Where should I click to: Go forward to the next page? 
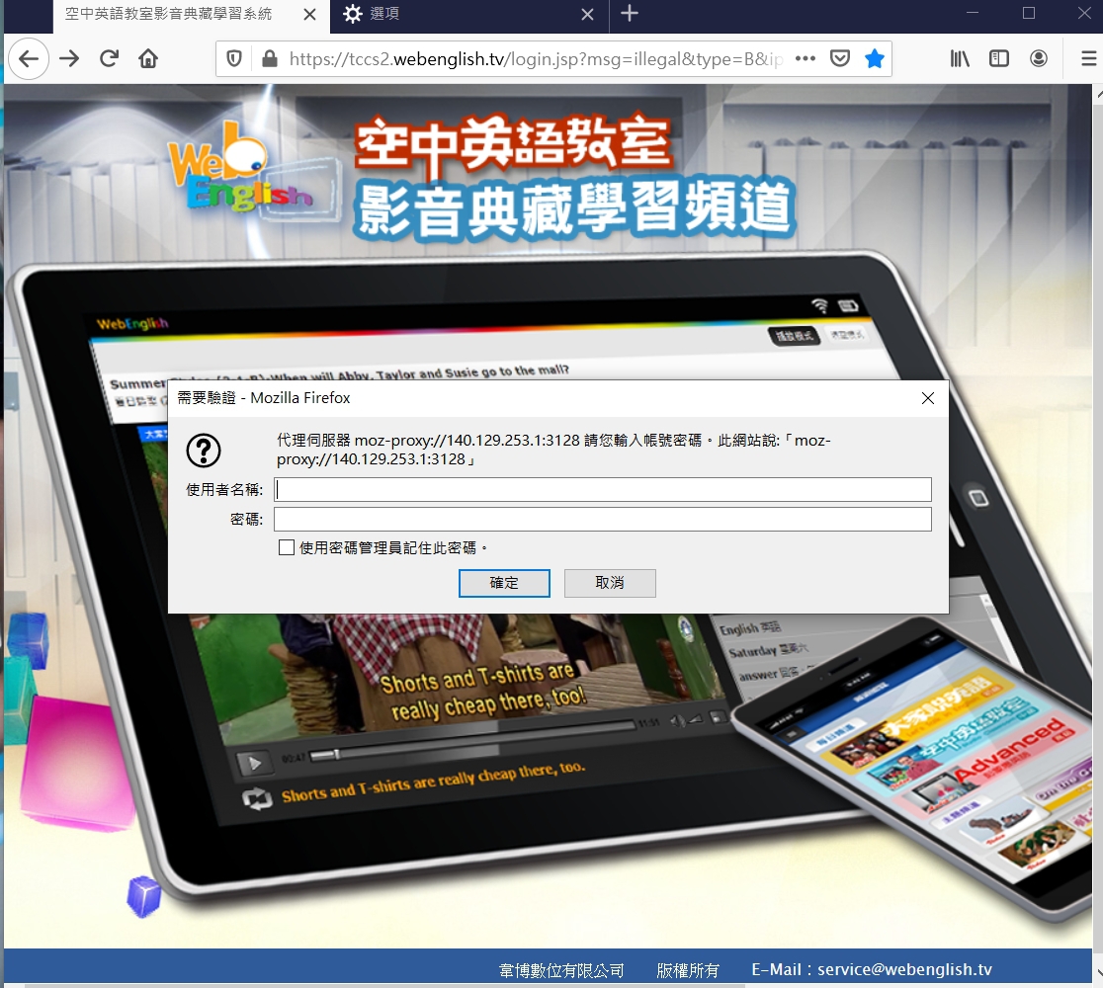coord(69,58)
